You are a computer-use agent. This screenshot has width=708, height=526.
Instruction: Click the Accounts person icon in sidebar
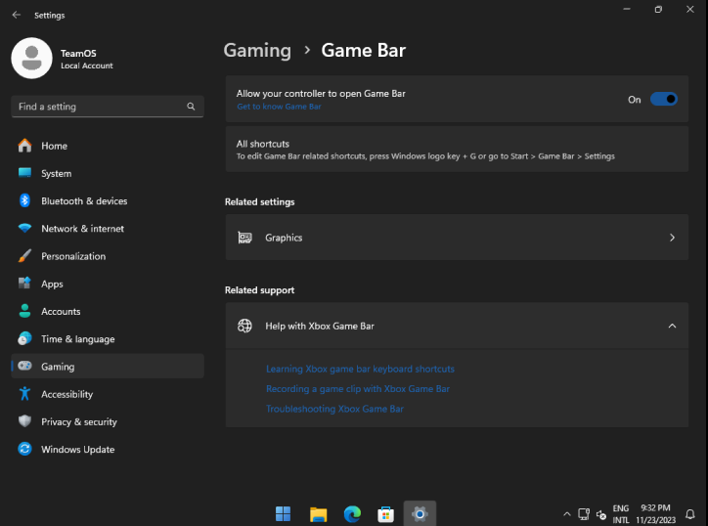[24, 311]
